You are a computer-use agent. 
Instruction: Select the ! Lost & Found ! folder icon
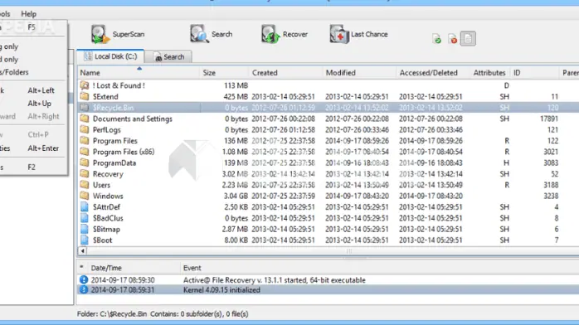pyautogui.click(x=85, y=85)
